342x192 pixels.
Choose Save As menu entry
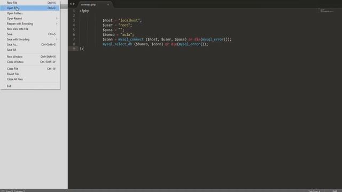(x=30, y=45)
